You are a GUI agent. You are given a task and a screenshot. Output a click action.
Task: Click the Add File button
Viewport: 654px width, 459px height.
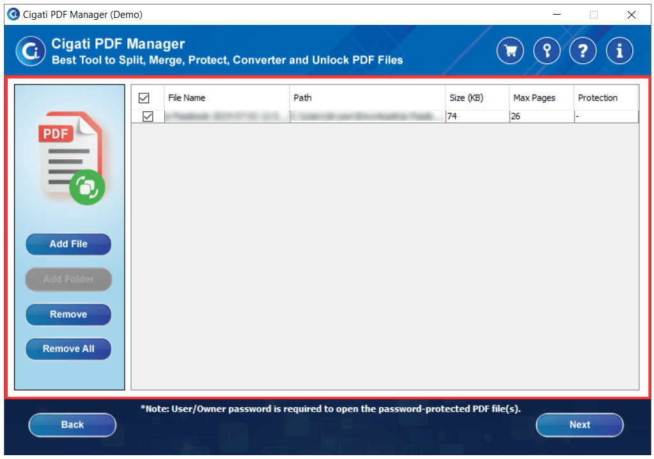(68, 244)
